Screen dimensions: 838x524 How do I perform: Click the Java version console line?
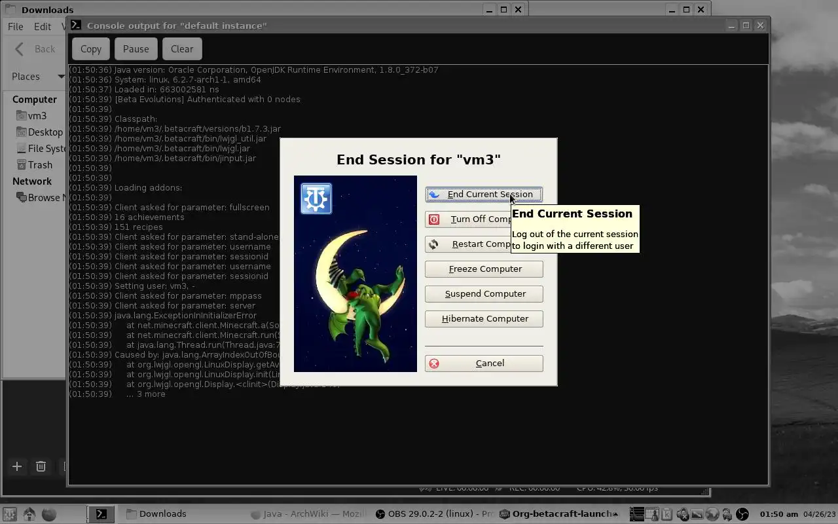[253, 70]
